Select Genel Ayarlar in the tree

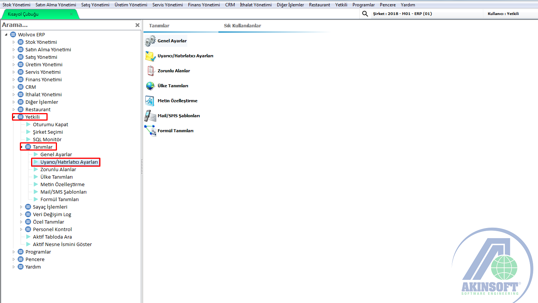(x=56, y=154)
